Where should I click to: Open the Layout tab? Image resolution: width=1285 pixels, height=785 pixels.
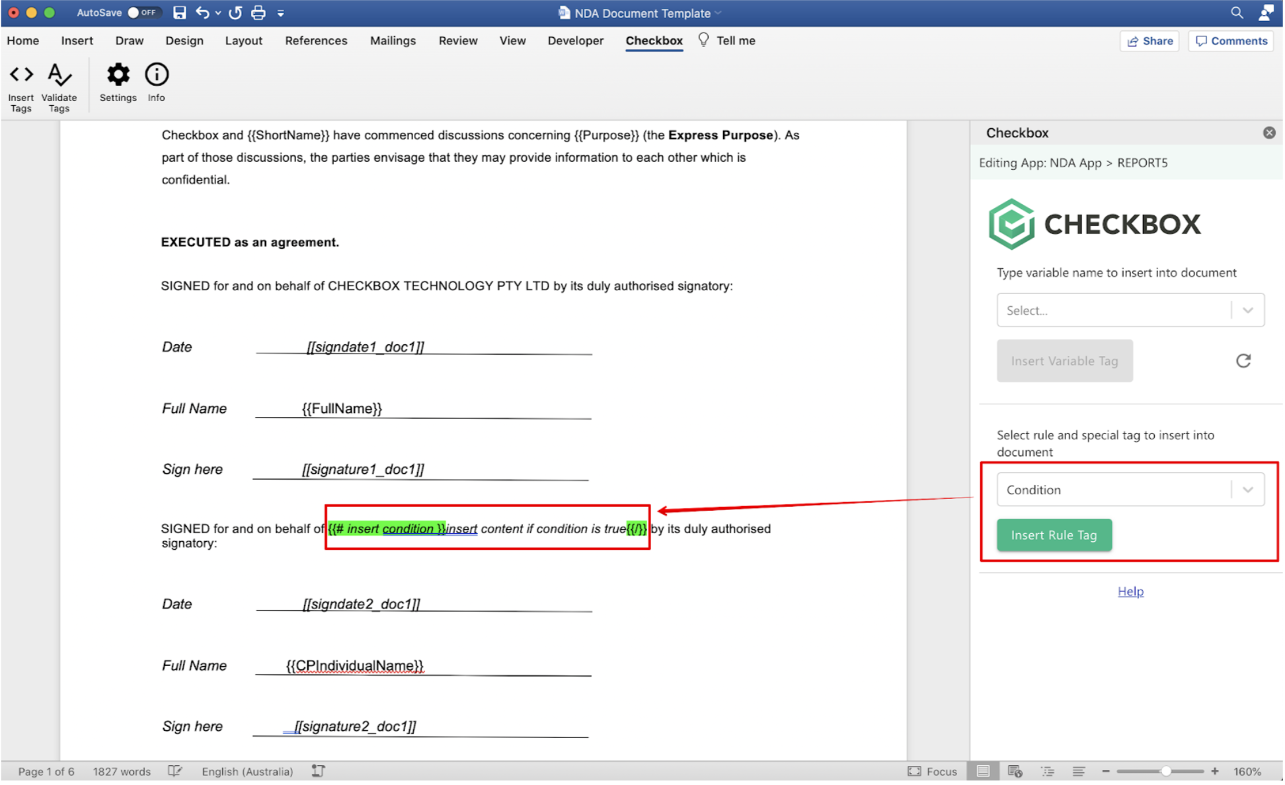click(243, 40)
